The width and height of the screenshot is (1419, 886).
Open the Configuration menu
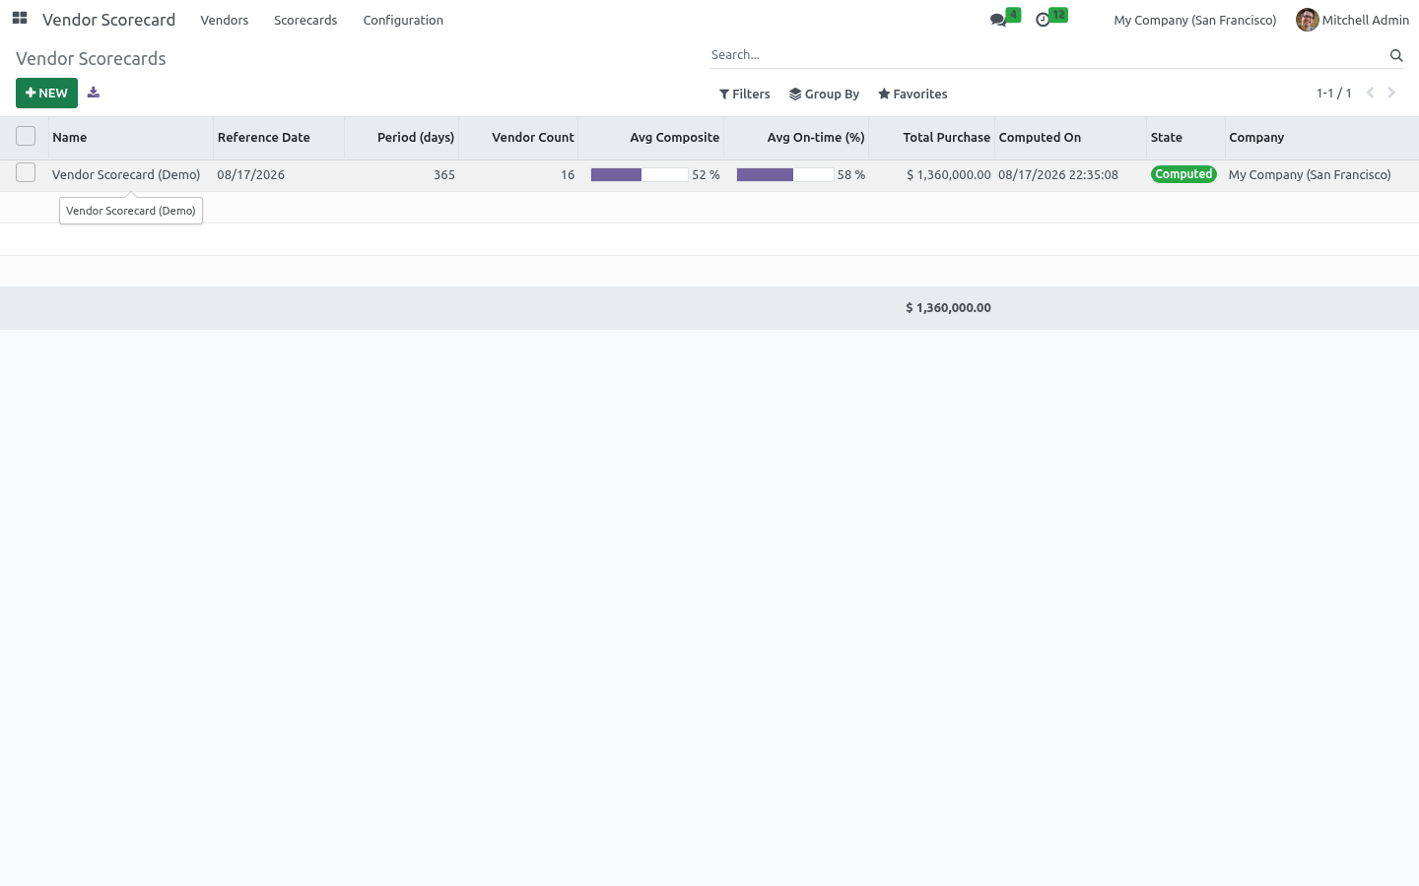pyautogui.click(x=403, y=20)
